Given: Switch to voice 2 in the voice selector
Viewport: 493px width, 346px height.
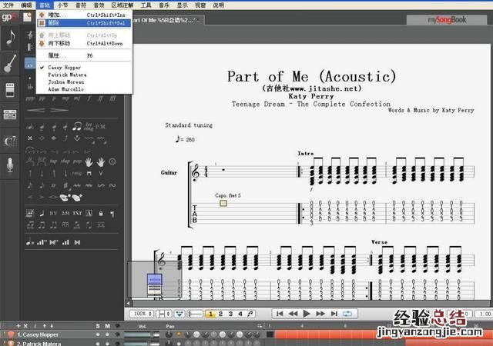Looking at the screenshot, I should tap(220, 314).
